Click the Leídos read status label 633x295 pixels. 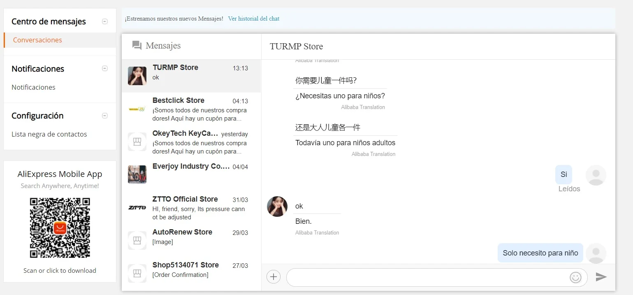569,189
